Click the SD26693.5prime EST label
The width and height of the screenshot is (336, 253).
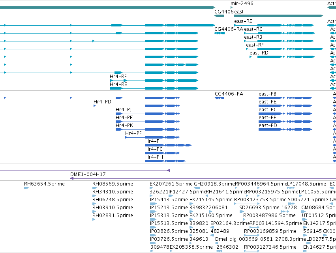tap(259, 208)
